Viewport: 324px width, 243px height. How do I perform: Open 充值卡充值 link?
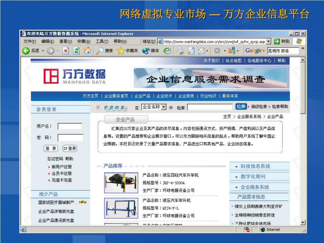[62, 180]
